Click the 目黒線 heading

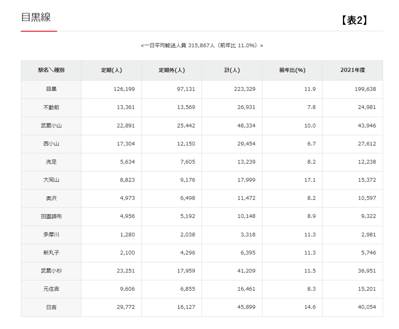(36, 17)
